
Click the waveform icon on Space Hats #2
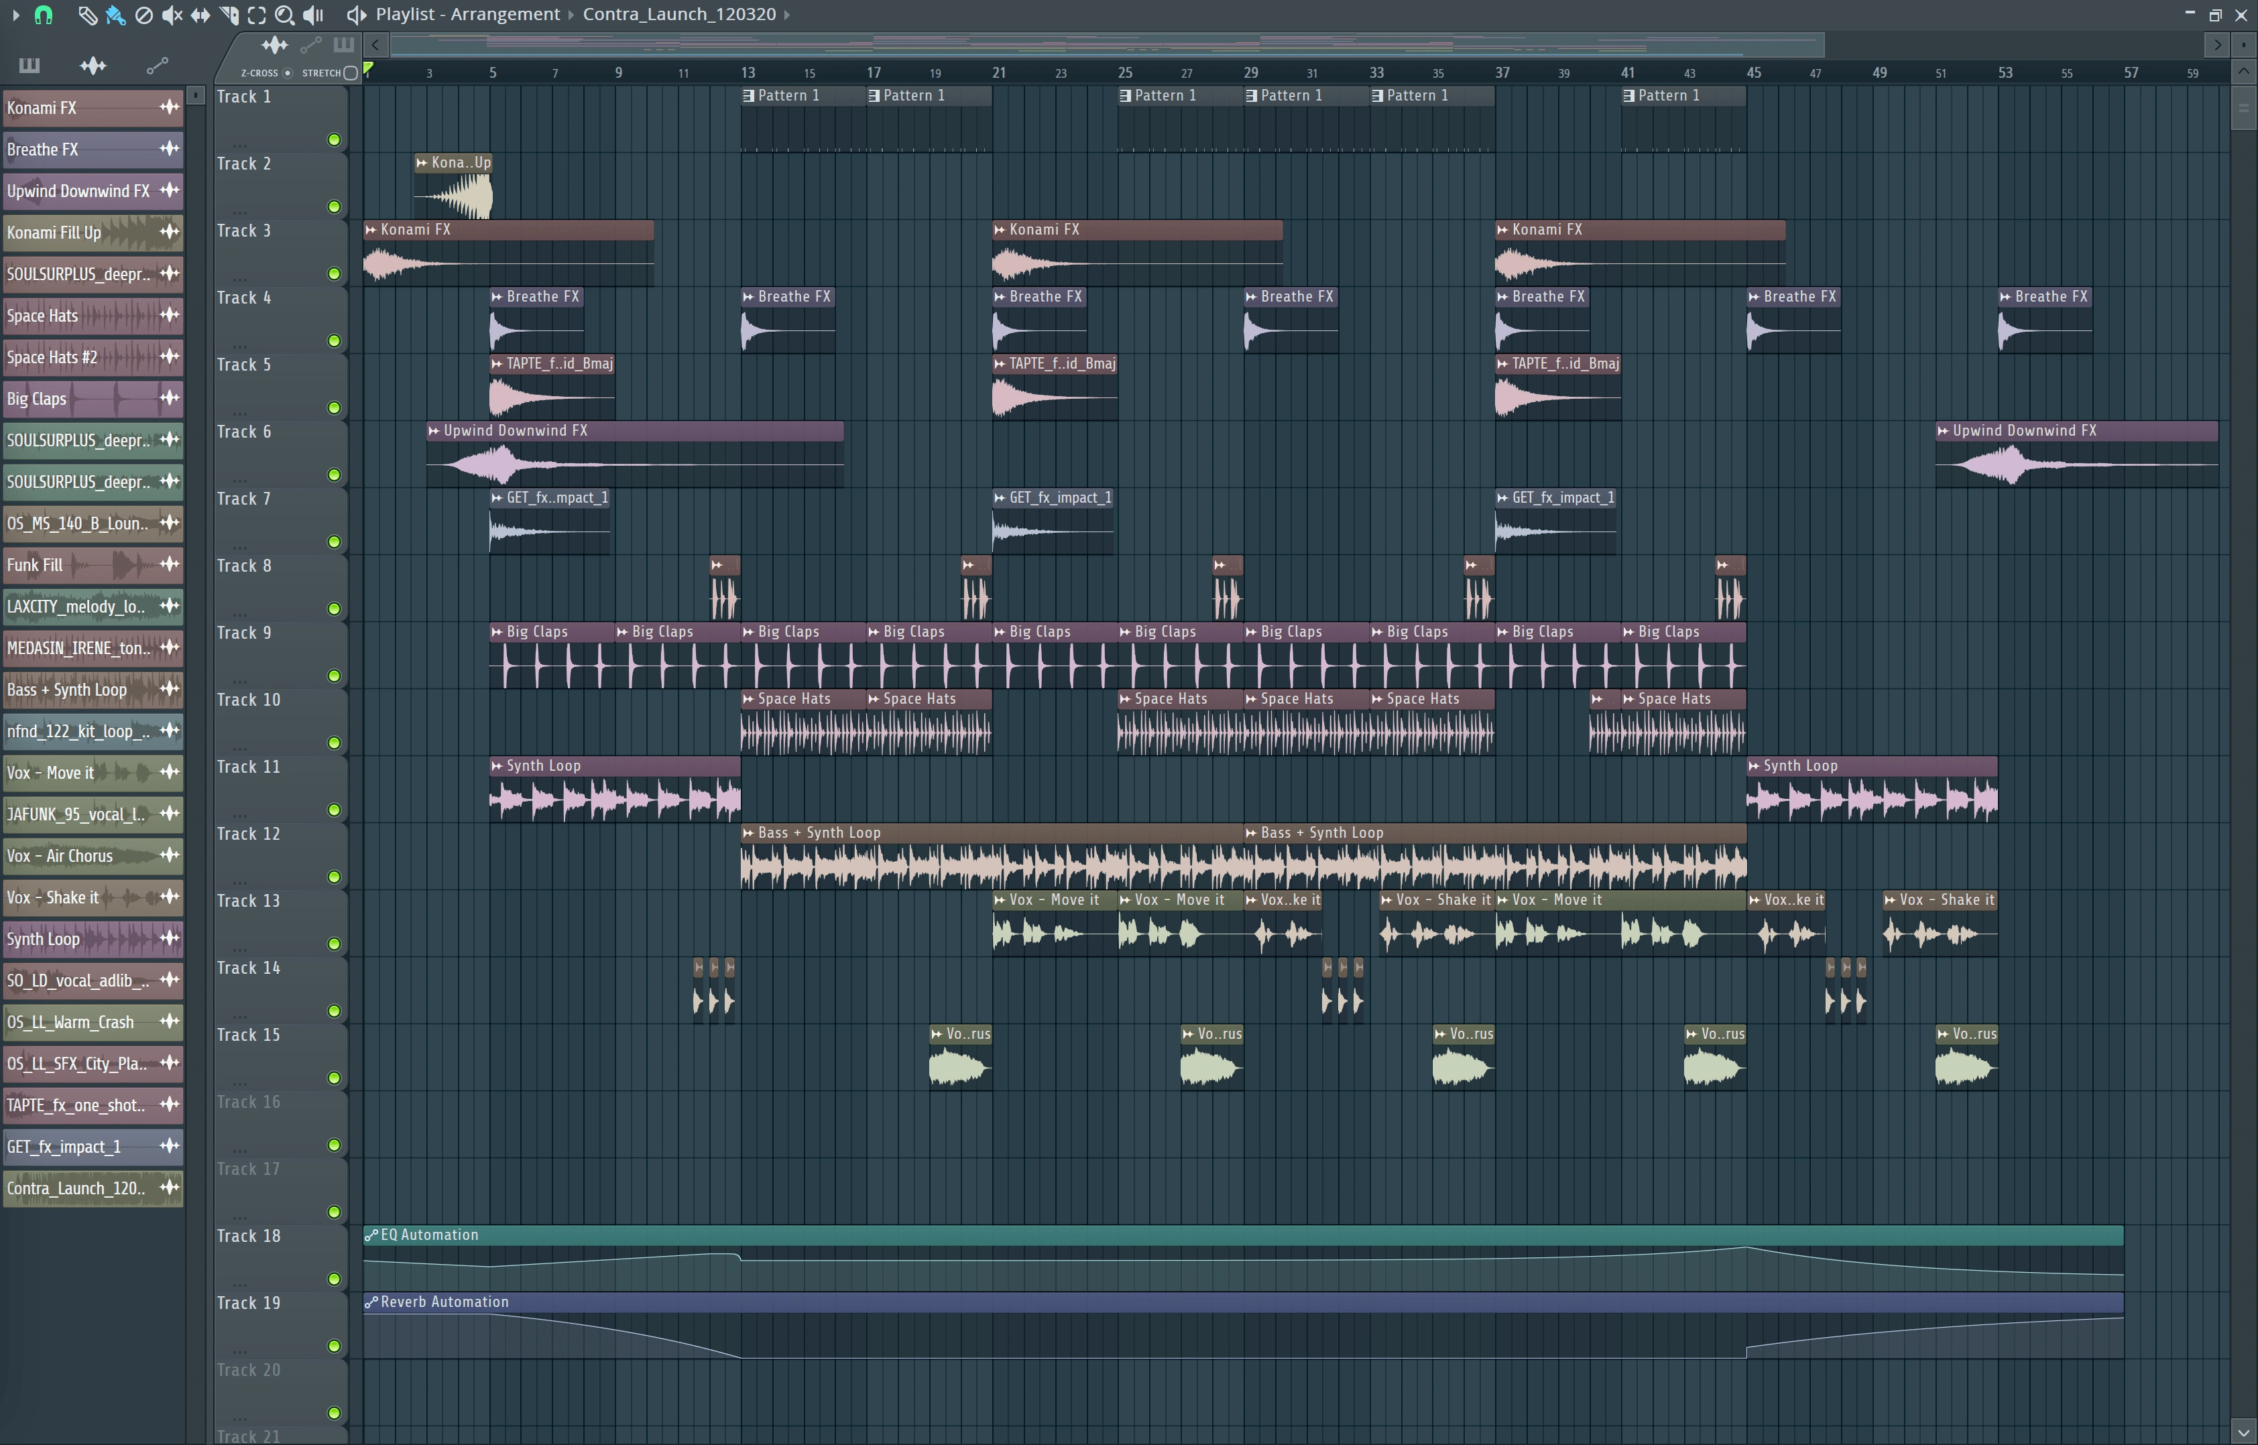click(x=169, y=357)
